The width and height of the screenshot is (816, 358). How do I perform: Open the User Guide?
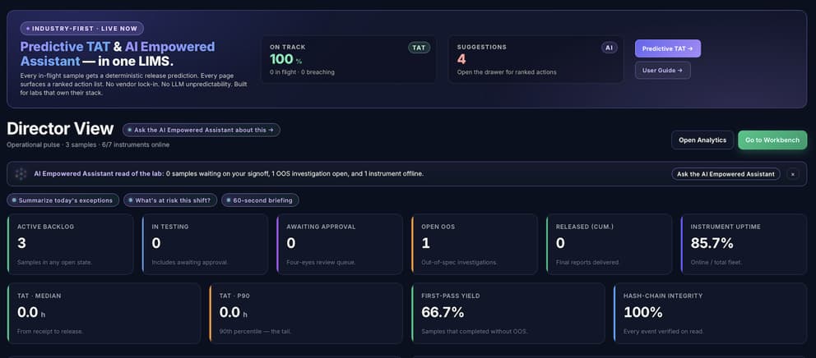662,70
